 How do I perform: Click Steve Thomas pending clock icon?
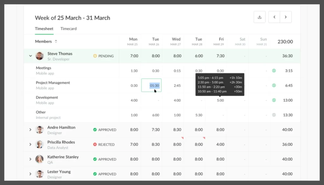pos(95,56)
